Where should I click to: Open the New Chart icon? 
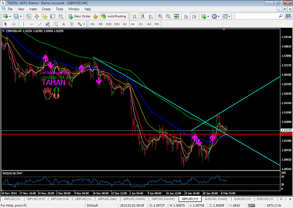[5, 16]
